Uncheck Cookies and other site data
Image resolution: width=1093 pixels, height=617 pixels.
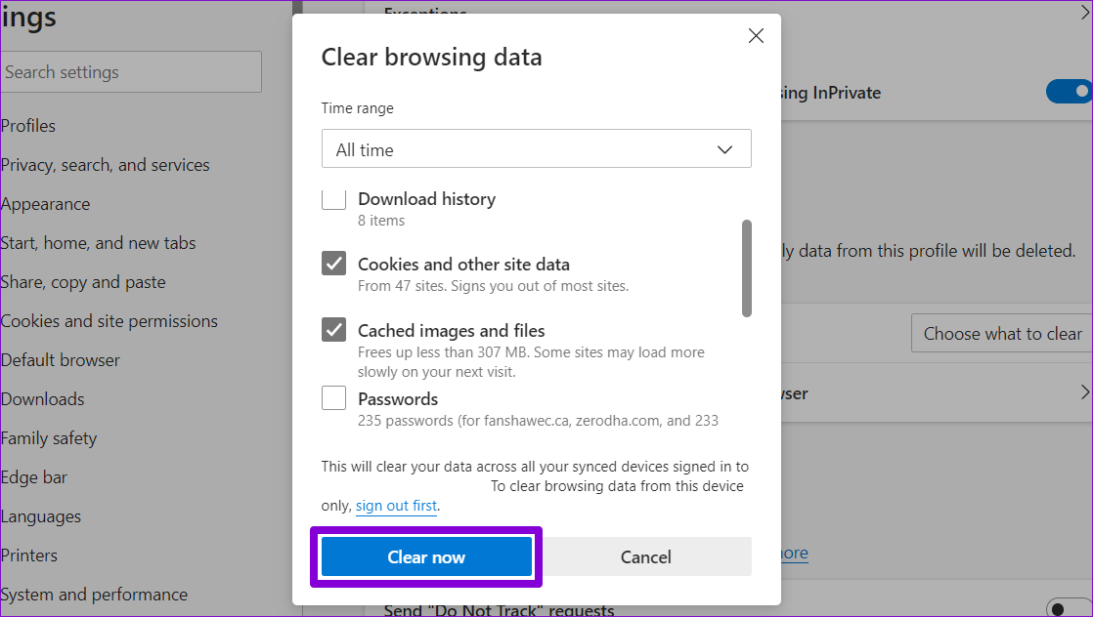coord(334,264)
